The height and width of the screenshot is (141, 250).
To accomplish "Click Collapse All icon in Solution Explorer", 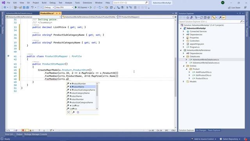I will [x=205, y=18].
